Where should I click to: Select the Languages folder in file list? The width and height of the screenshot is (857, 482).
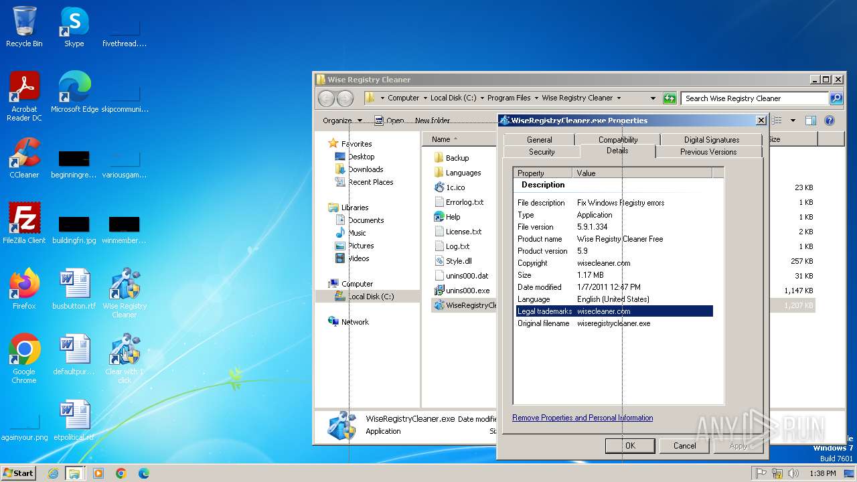point(457,173)
